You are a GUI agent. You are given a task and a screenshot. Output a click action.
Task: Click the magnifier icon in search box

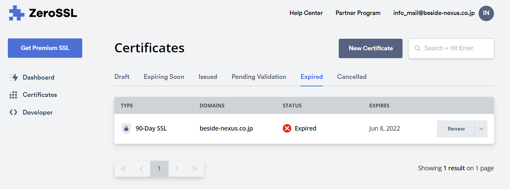pyautogui.click(x=417, y=49)
